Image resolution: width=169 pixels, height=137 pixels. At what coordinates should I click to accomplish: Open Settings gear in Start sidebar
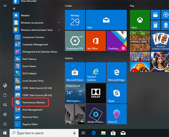(5, 114)
